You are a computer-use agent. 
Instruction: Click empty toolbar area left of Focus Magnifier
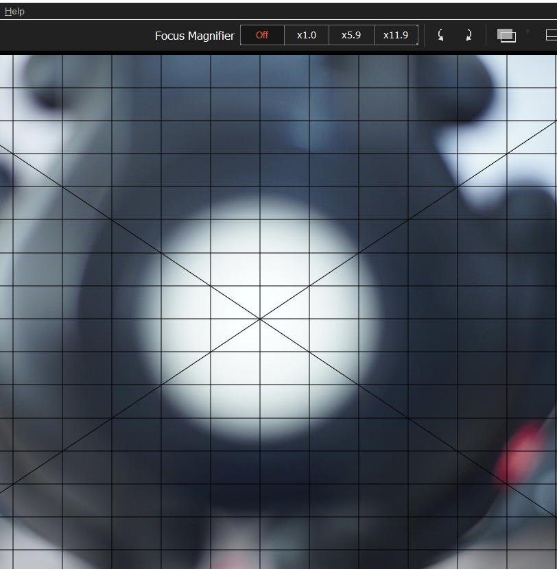(75, 36)
